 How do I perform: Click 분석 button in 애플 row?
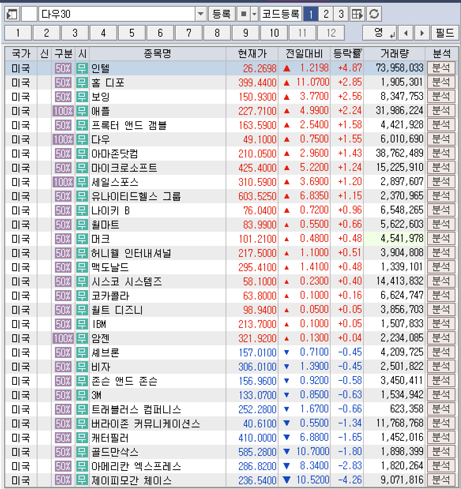[441, 111]
